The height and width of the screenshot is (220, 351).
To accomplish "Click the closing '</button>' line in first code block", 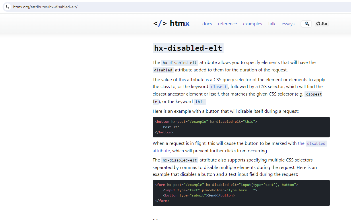I will pyautogui.click(x=164, y=132).
